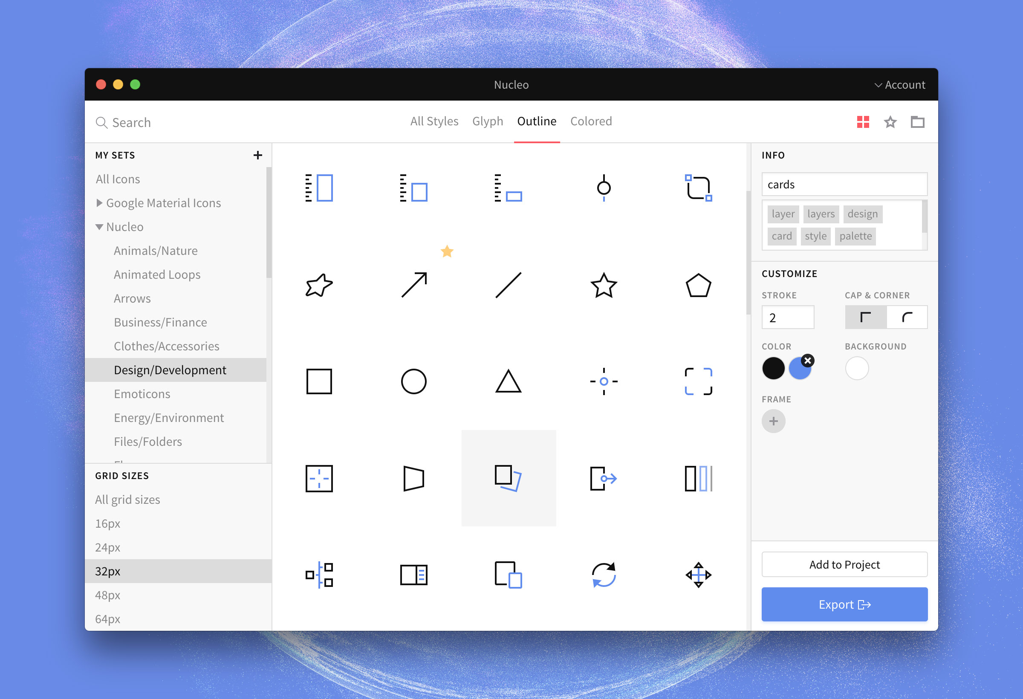Collapse the Nucleo set
This screenshot has height=699, width=1023.
tap(99, 227)
